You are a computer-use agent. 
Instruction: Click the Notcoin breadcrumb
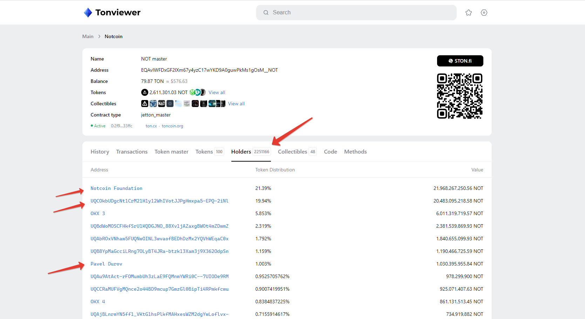coord(114,36)
